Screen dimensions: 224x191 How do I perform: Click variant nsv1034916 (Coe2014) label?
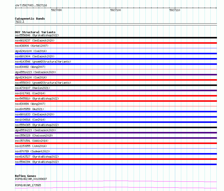coord(30,120)
